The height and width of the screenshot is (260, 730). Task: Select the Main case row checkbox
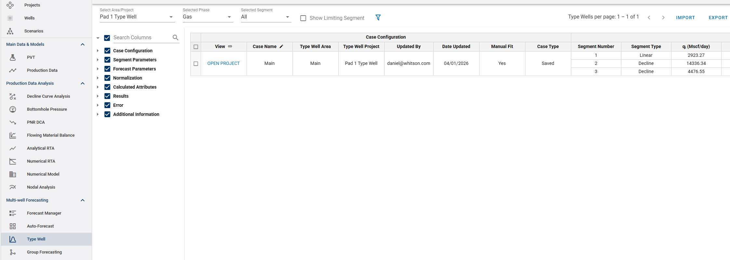click(196, 64)
